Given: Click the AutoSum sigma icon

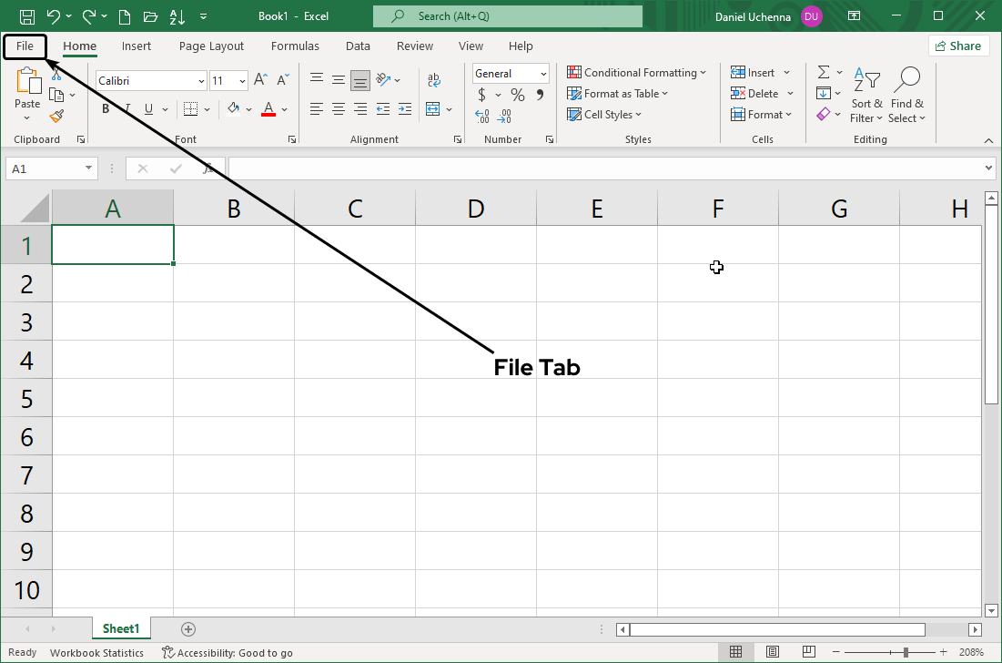Looking at the screenshot, I should (x=824, y=72).
